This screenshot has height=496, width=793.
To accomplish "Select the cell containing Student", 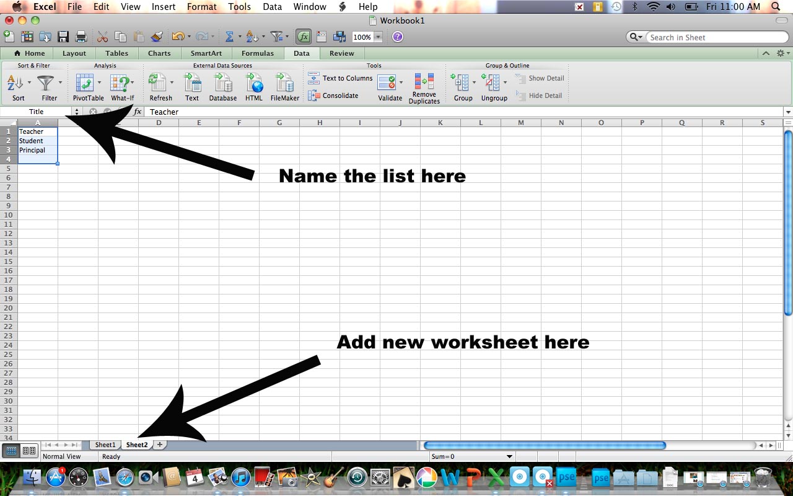I will pos(38,141).
